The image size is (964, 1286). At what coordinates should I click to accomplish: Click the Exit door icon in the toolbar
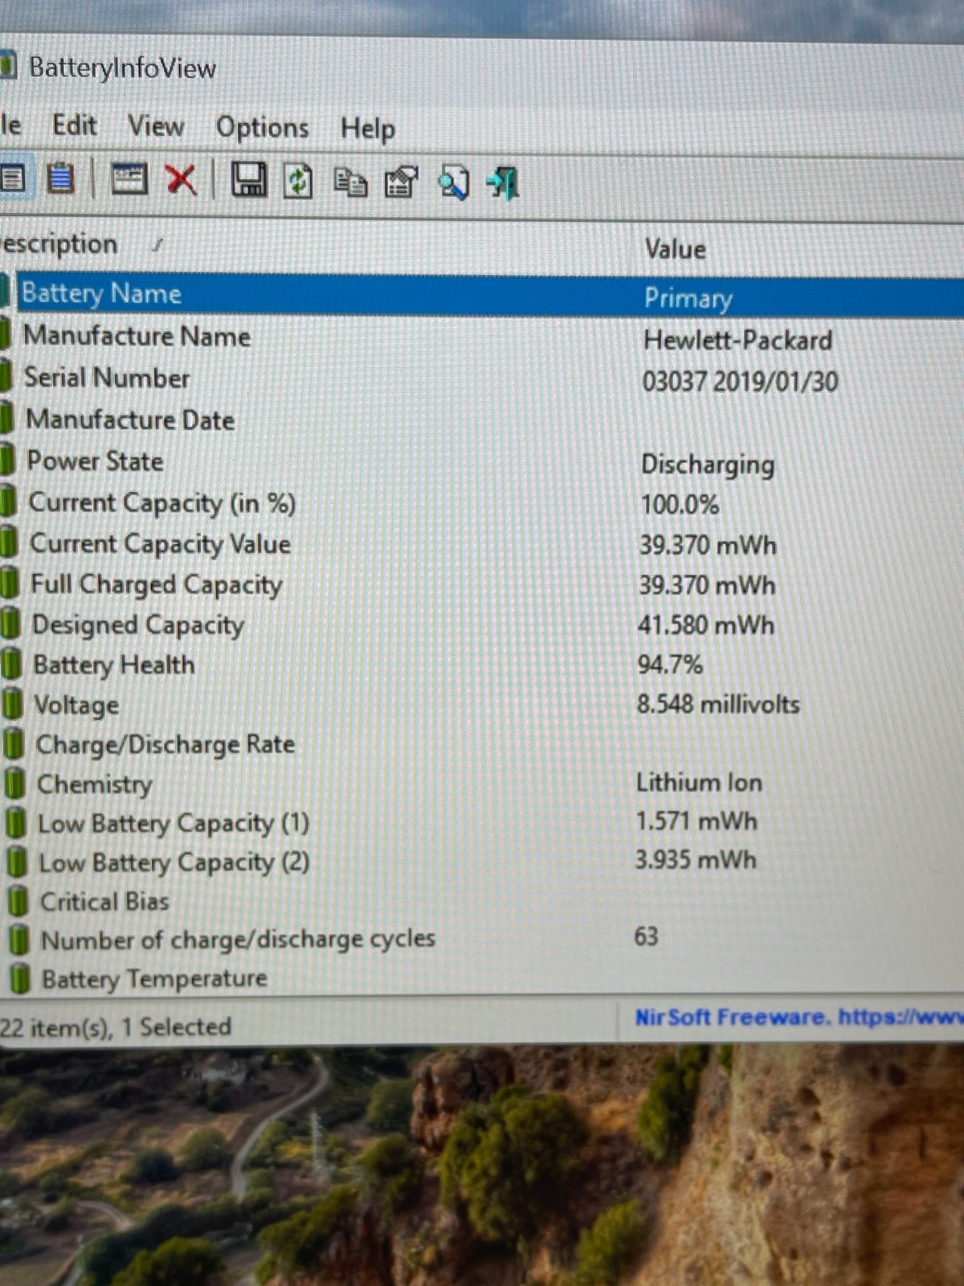point(504,183)
